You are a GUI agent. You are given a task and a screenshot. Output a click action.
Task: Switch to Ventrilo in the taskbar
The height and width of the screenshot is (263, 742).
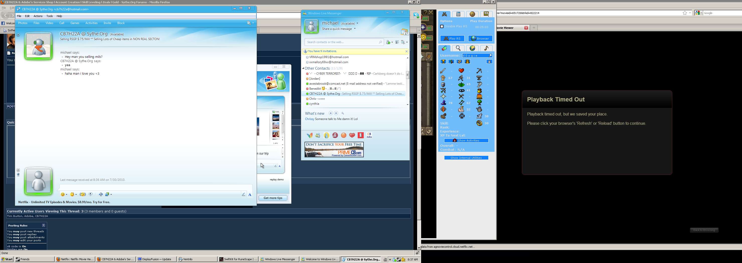197,259
